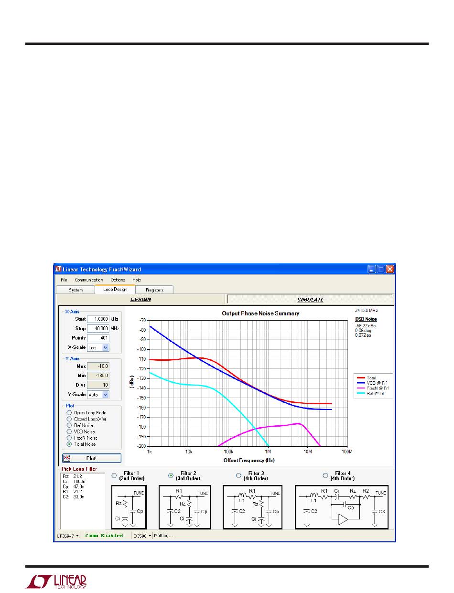Switch to the Registers tab
This screenshot has width=454, height=593.
pos(154,290)
